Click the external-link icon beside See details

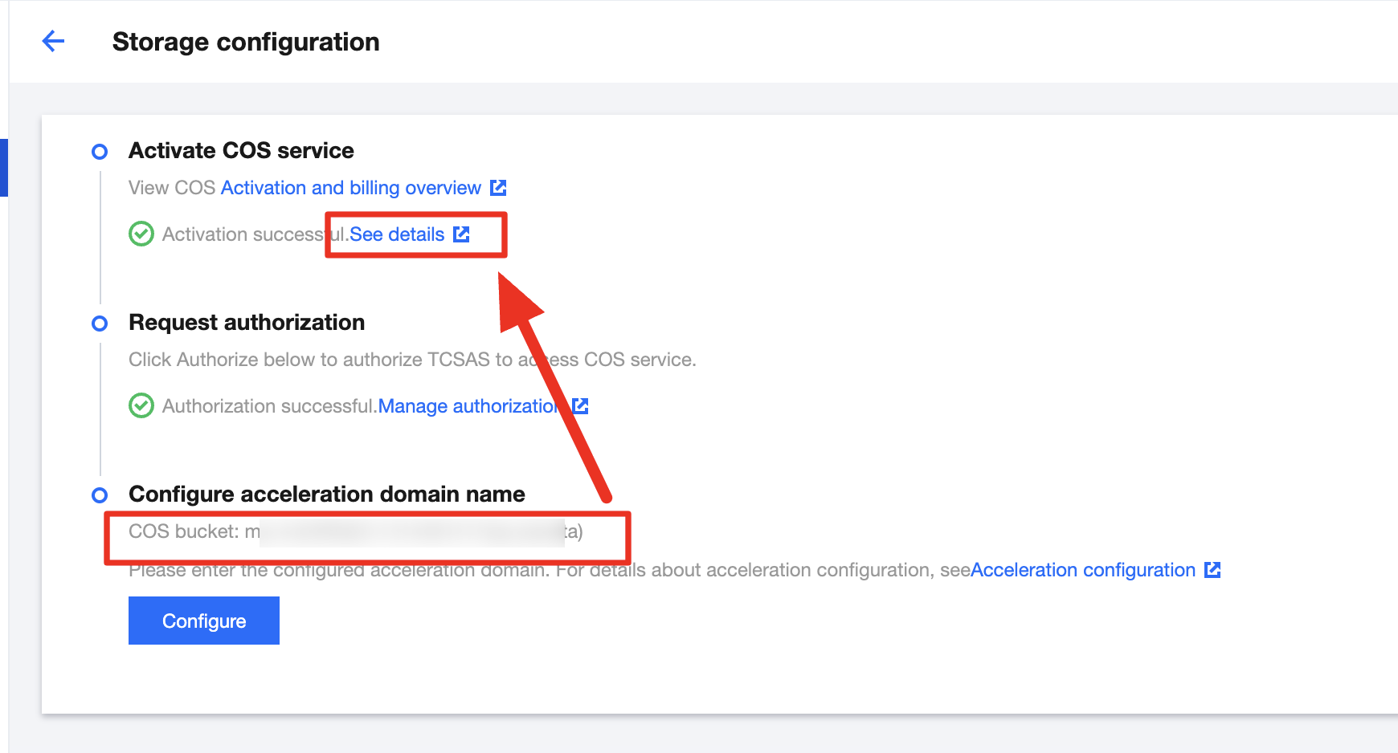461,234
